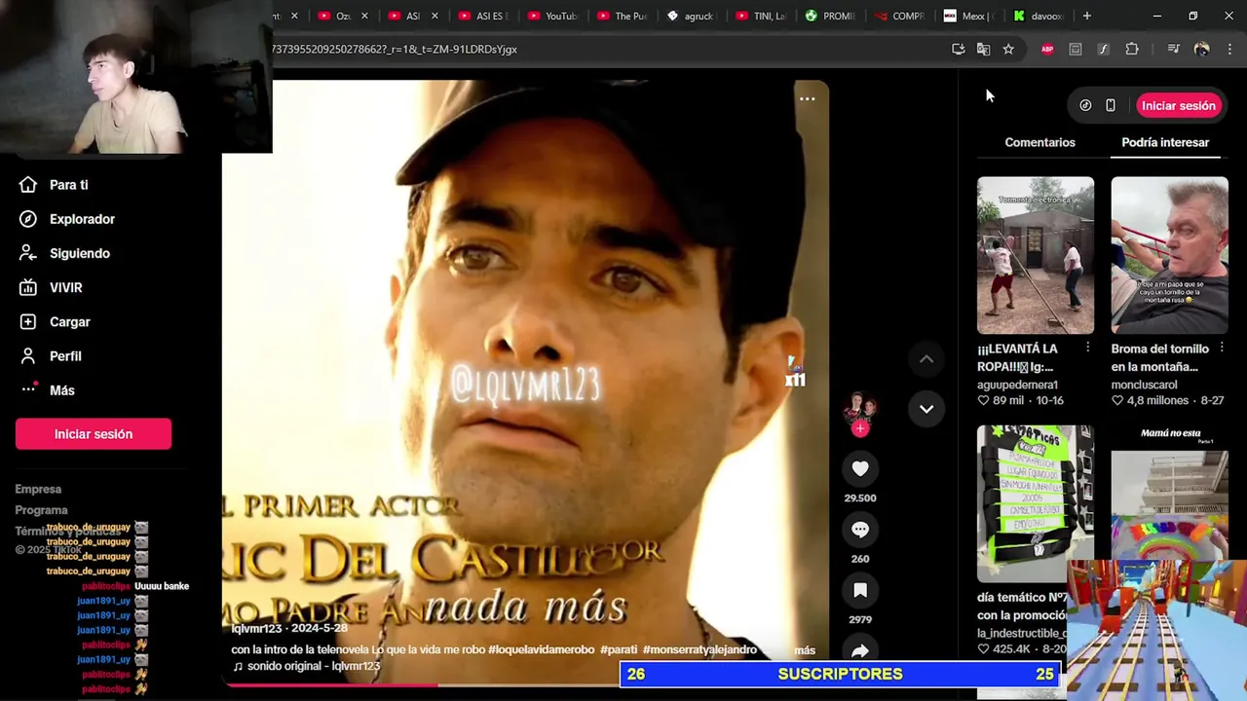Open the creator avatar beside the video
Image resolution: width=1247 pixels, height=701 pixels.
coord(860,407)
